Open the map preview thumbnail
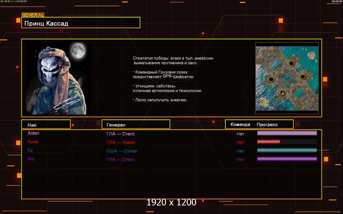343x214 pixels. 287,78
